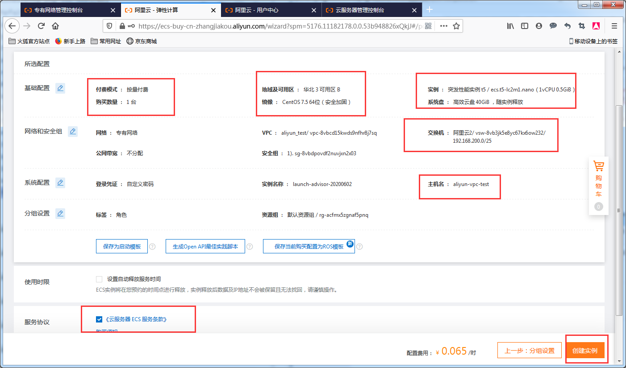Click edit pencil next to 基础配置
The width and height of the screenshot is (626, 368).
point(60,88)
